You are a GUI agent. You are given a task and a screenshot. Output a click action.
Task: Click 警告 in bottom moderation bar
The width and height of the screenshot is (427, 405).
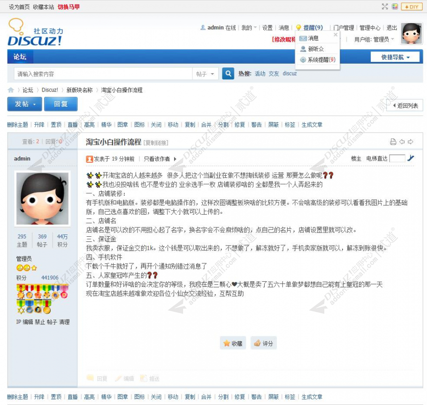[x=256, y=397]
